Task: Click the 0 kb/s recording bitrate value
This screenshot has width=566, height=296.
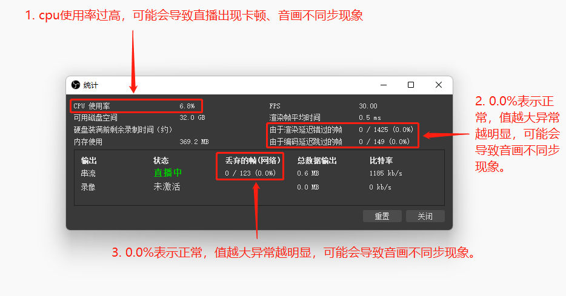Action: point(380,187)
